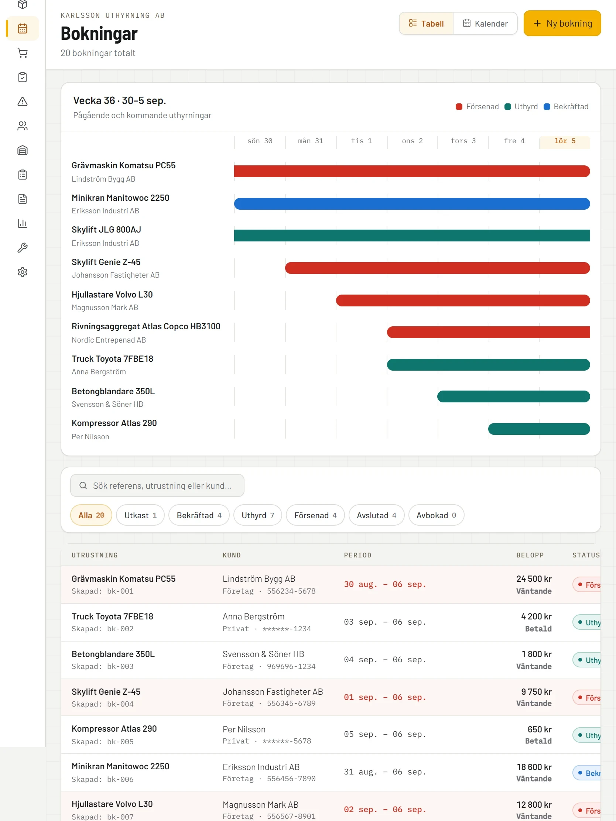Switch to Kalender view
The height and width of the screenshot is (821, 616).
(485, 23)
